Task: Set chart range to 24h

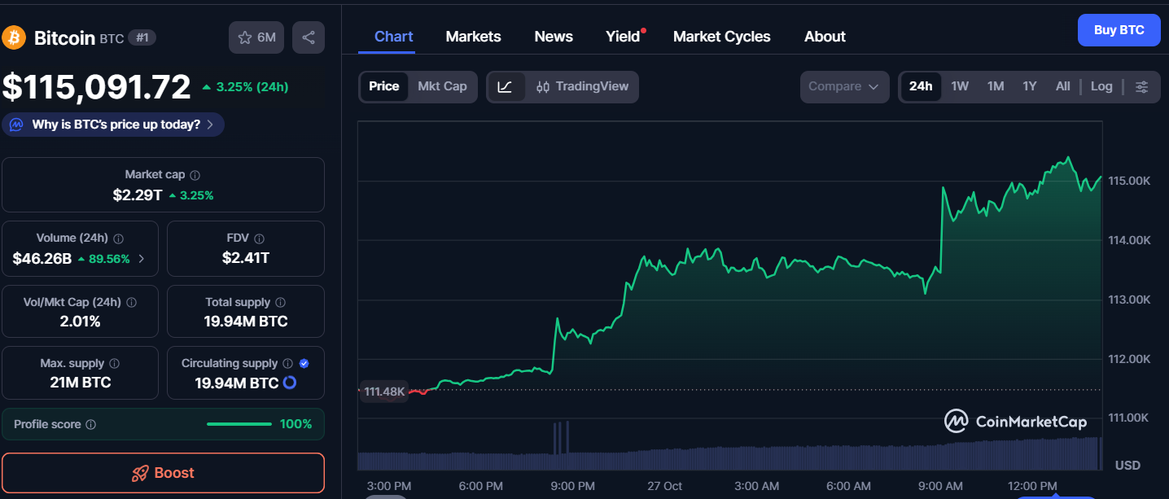Action: (921, 86)
